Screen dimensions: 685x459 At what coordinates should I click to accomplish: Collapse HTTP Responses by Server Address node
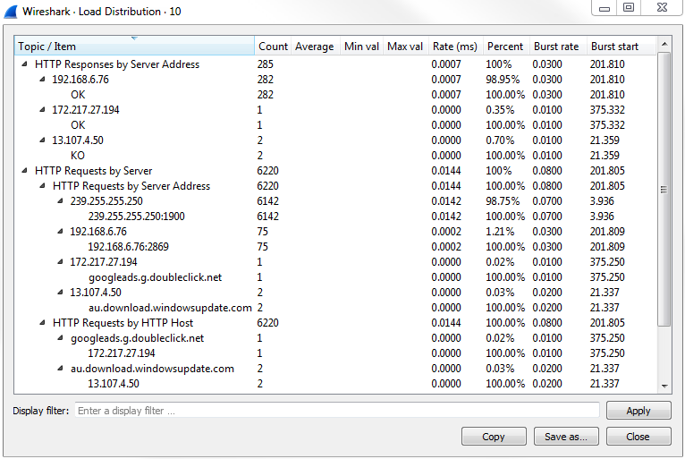(25, 64)
